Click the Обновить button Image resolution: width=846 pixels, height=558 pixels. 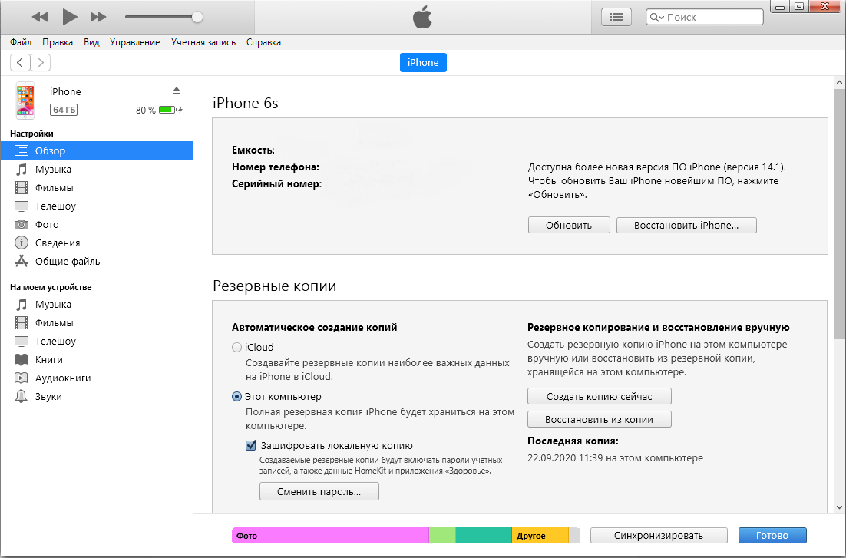569,225
